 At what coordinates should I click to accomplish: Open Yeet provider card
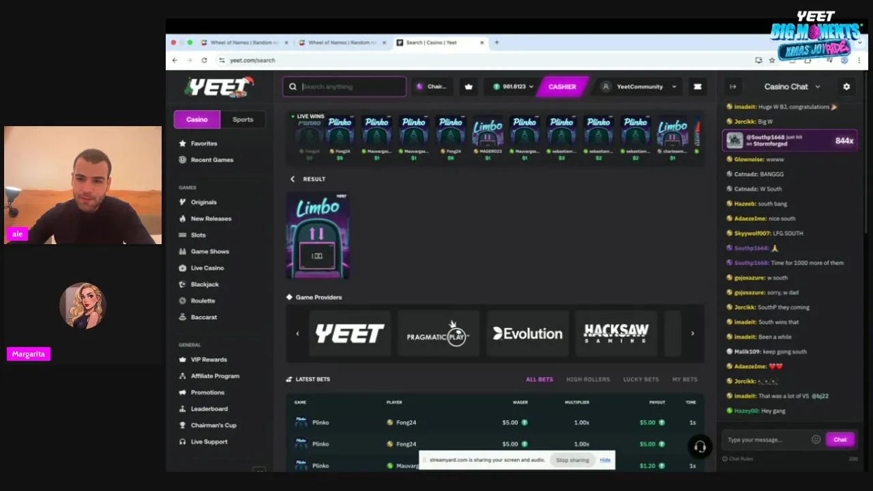(x=350, y=333)
